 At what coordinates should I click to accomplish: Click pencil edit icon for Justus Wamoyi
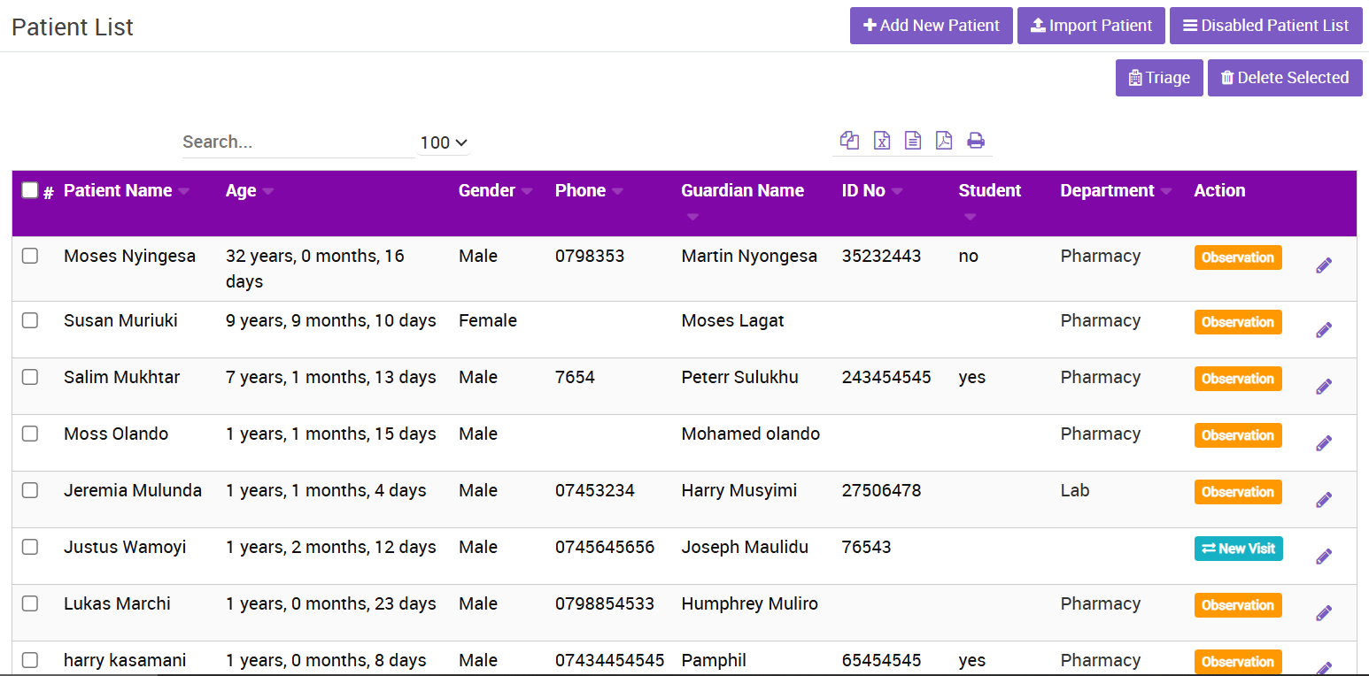[1324, 557]
